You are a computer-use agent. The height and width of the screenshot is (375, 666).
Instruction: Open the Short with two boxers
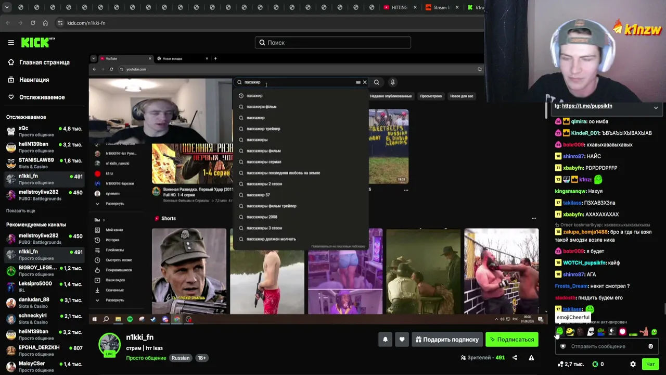(501, 271)
